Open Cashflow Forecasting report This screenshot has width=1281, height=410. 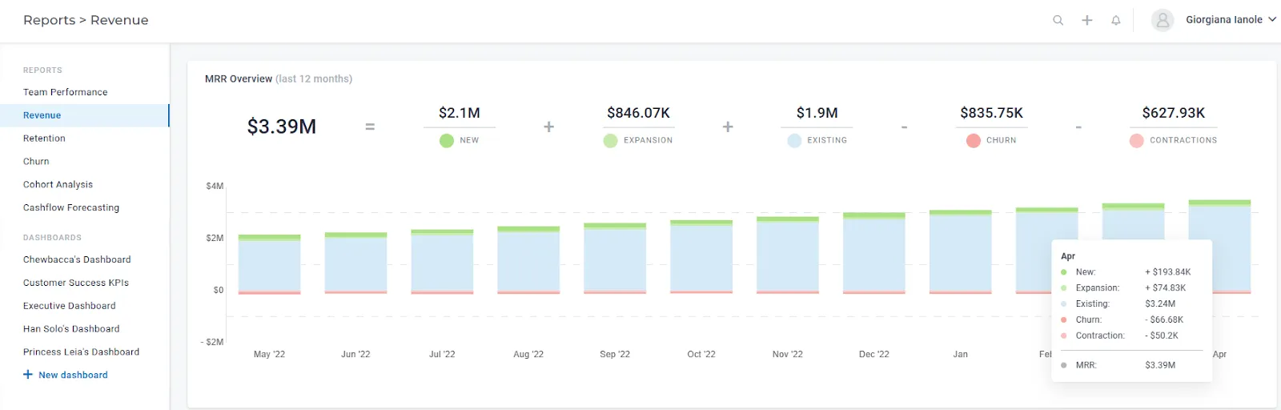click(71, 207)
